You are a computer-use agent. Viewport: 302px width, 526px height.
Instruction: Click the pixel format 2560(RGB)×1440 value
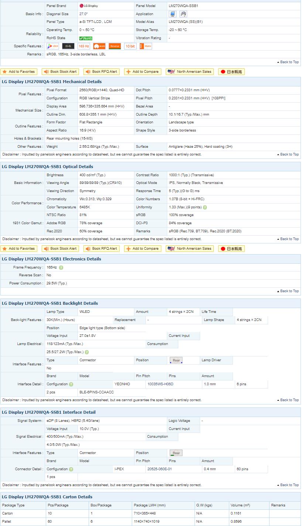click(102, 90)
